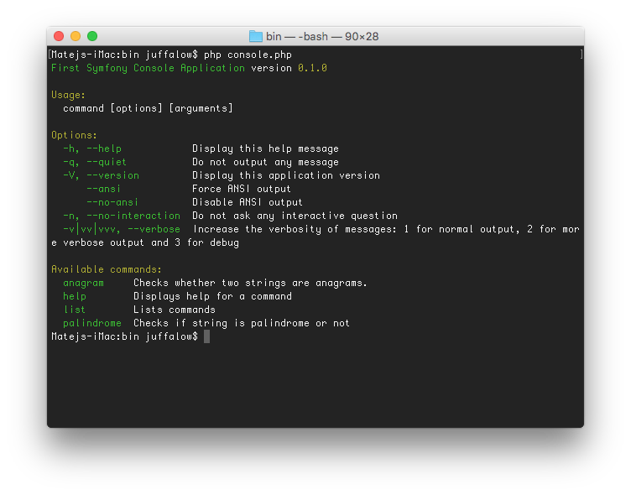Click the '--no-ansi' option
631x495 pixels.
(x=112, y=202)
